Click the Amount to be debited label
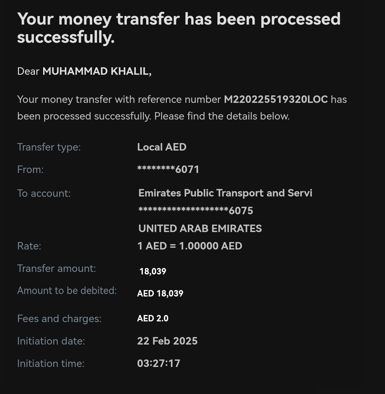 [67, 291]
